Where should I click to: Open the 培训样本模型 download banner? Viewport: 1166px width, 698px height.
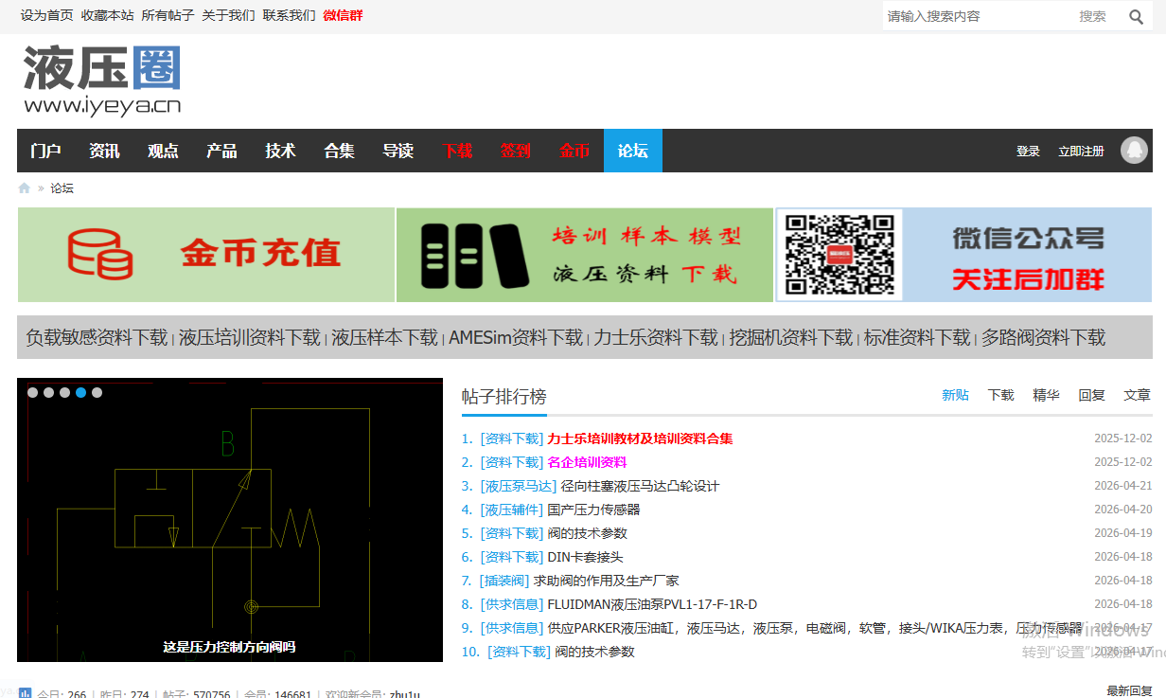click(x=585, y=255)
